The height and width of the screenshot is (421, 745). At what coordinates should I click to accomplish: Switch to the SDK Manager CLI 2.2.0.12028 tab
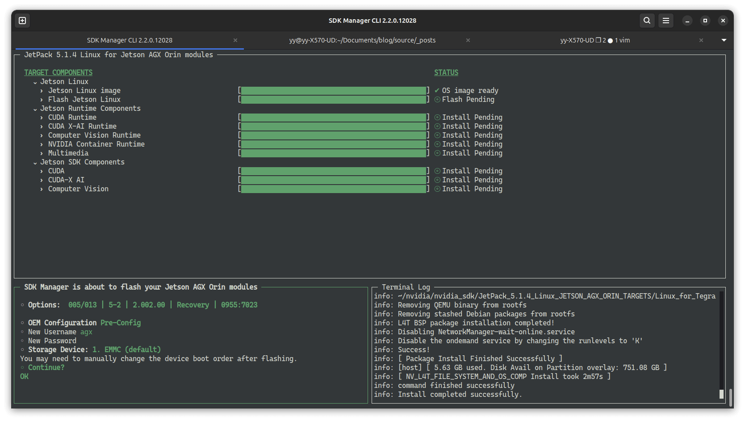[130, 40]
